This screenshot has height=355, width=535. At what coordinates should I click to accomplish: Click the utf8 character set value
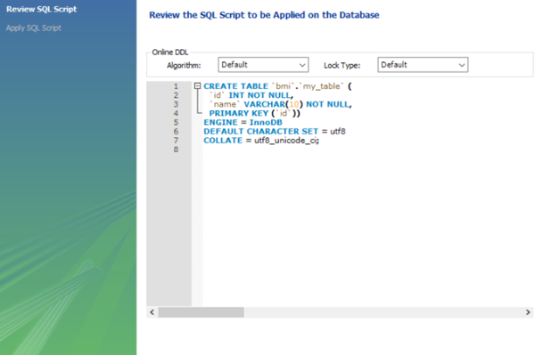(338, 132)
